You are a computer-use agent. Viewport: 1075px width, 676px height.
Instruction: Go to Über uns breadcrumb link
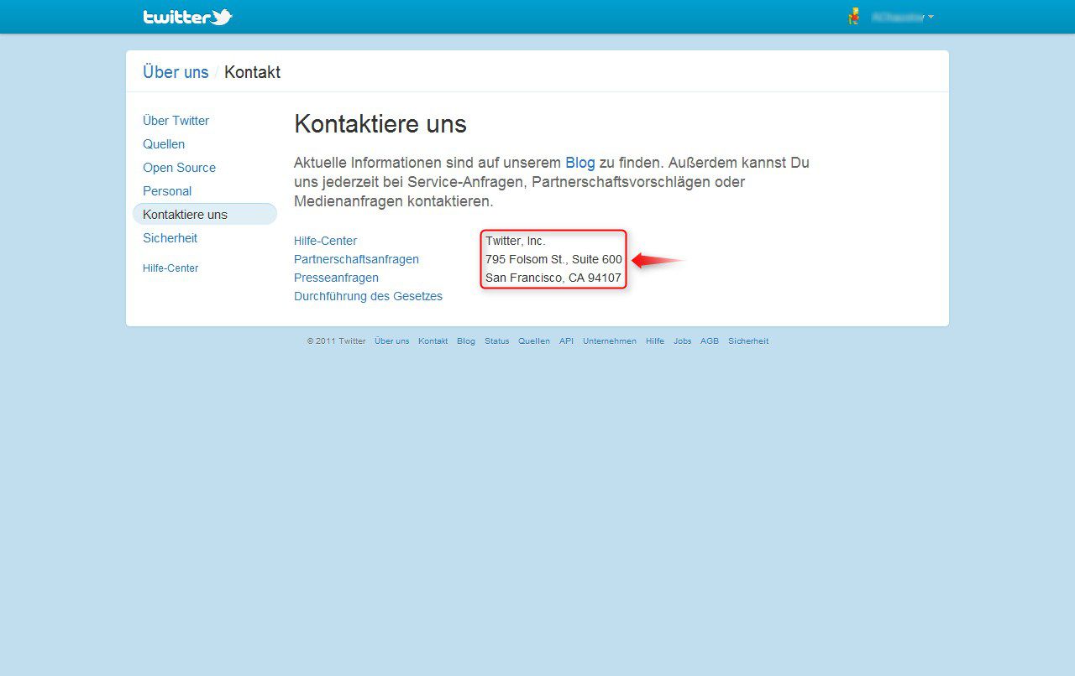[176, 72]
